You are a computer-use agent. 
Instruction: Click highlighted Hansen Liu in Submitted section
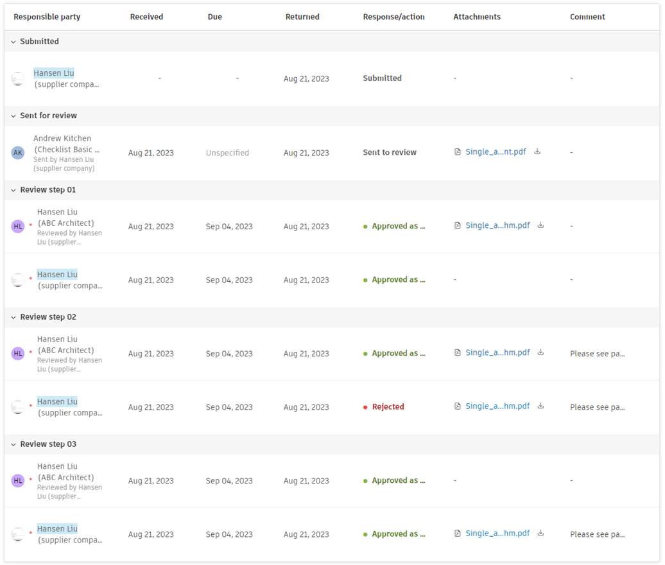click(x=54, y=73)
